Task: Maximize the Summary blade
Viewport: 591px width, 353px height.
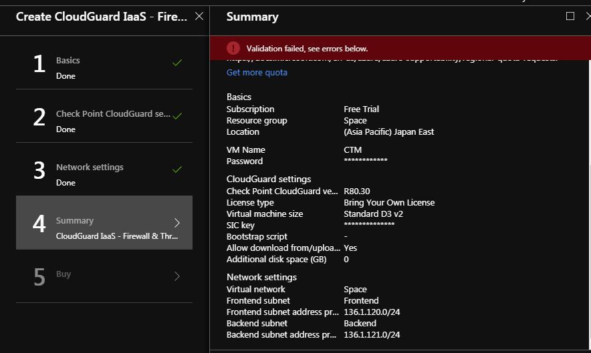Action: (x=570, y=16)
